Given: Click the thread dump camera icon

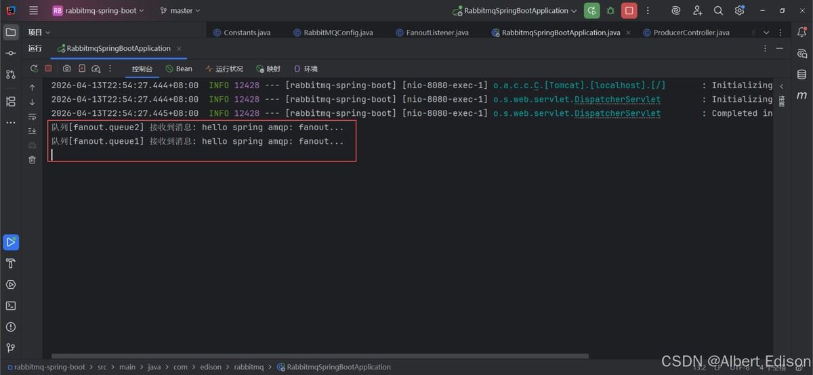Looking at the screenshot, I should tap(66, 68).
